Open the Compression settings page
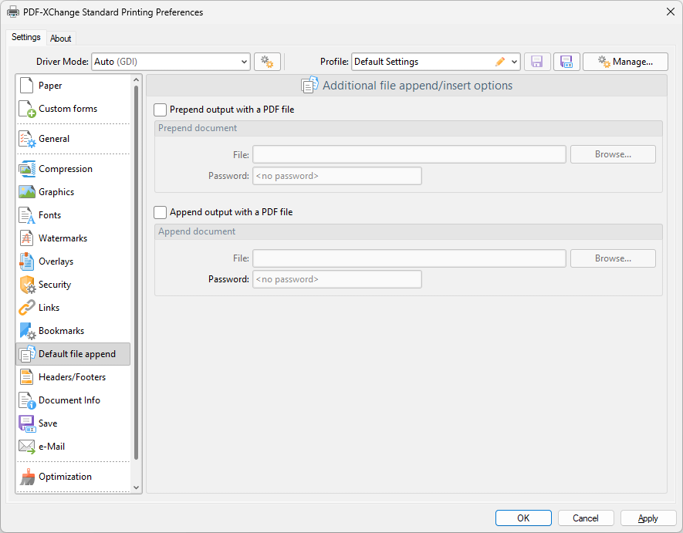683x533 pixels. [x=73, y=169]
